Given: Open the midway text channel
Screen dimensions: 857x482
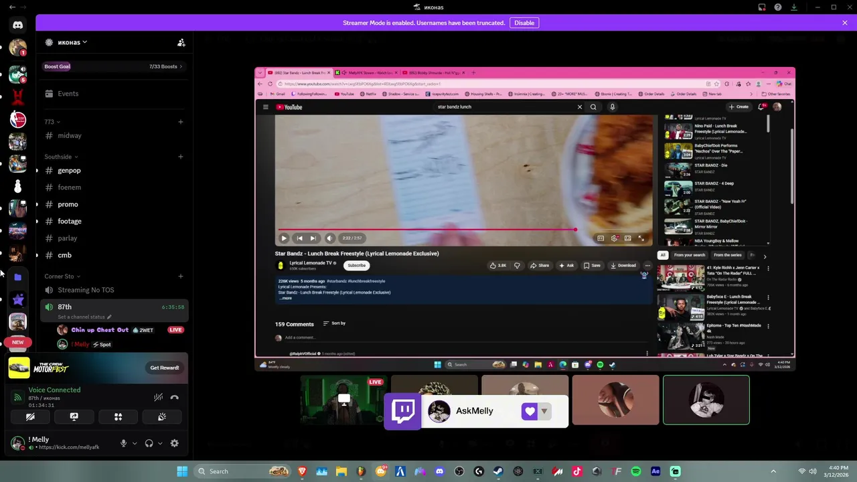Looking at the screenshot, I should pyautogui.click(x=114, y=135).
